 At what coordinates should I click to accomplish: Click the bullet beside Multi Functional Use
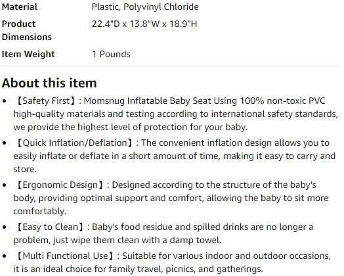click(x=5, y=256)
